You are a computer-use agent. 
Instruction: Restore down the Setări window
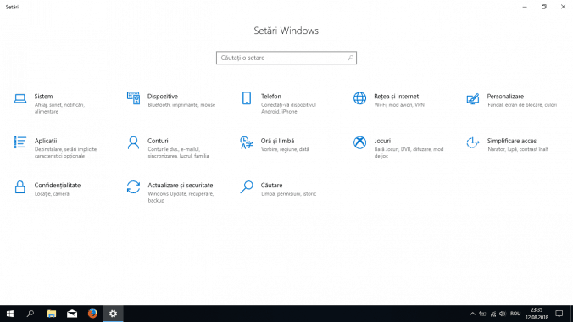coord(544,7)
